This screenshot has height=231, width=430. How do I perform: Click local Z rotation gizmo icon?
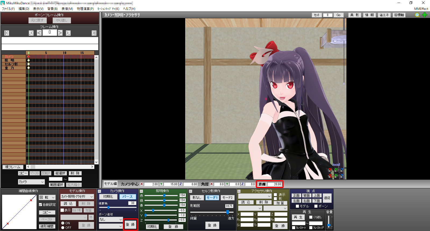(342, 170)
